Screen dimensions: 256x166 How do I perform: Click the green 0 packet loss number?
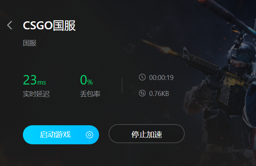tap(83, 80)
